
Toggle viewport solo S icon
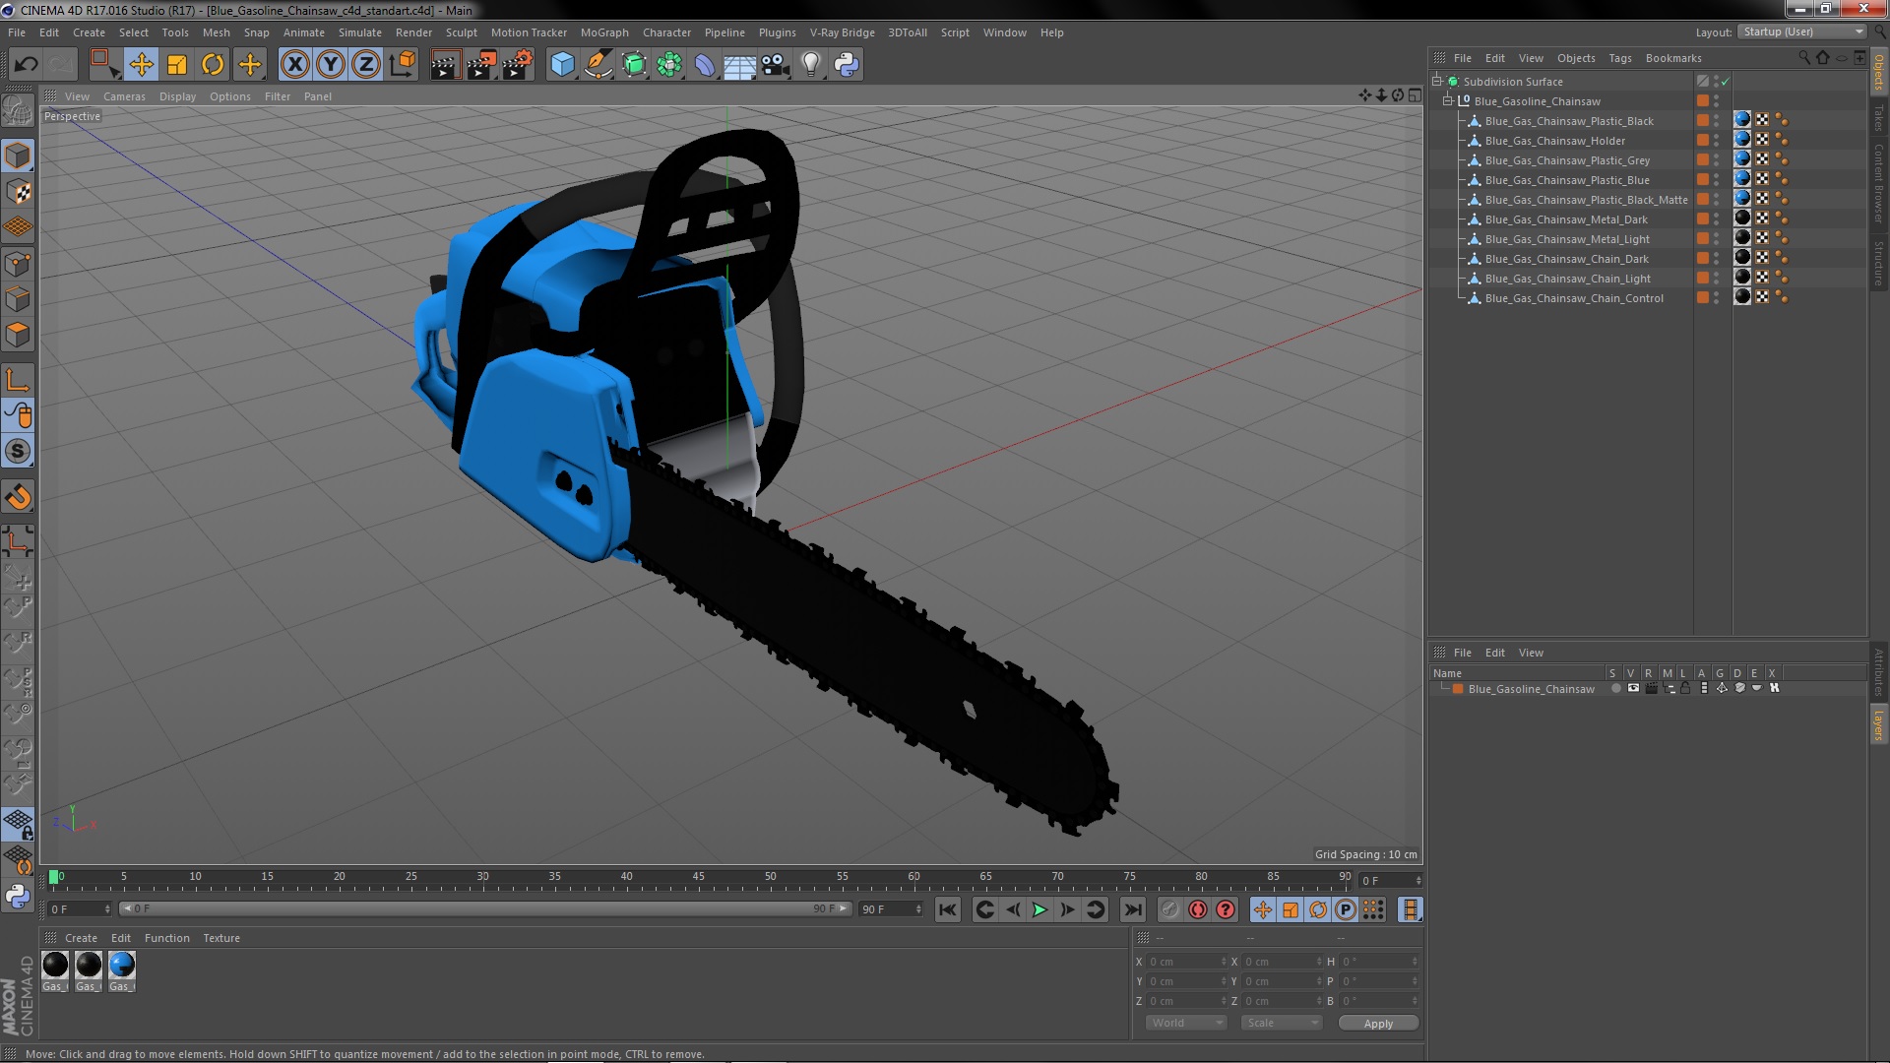point(18,452)
